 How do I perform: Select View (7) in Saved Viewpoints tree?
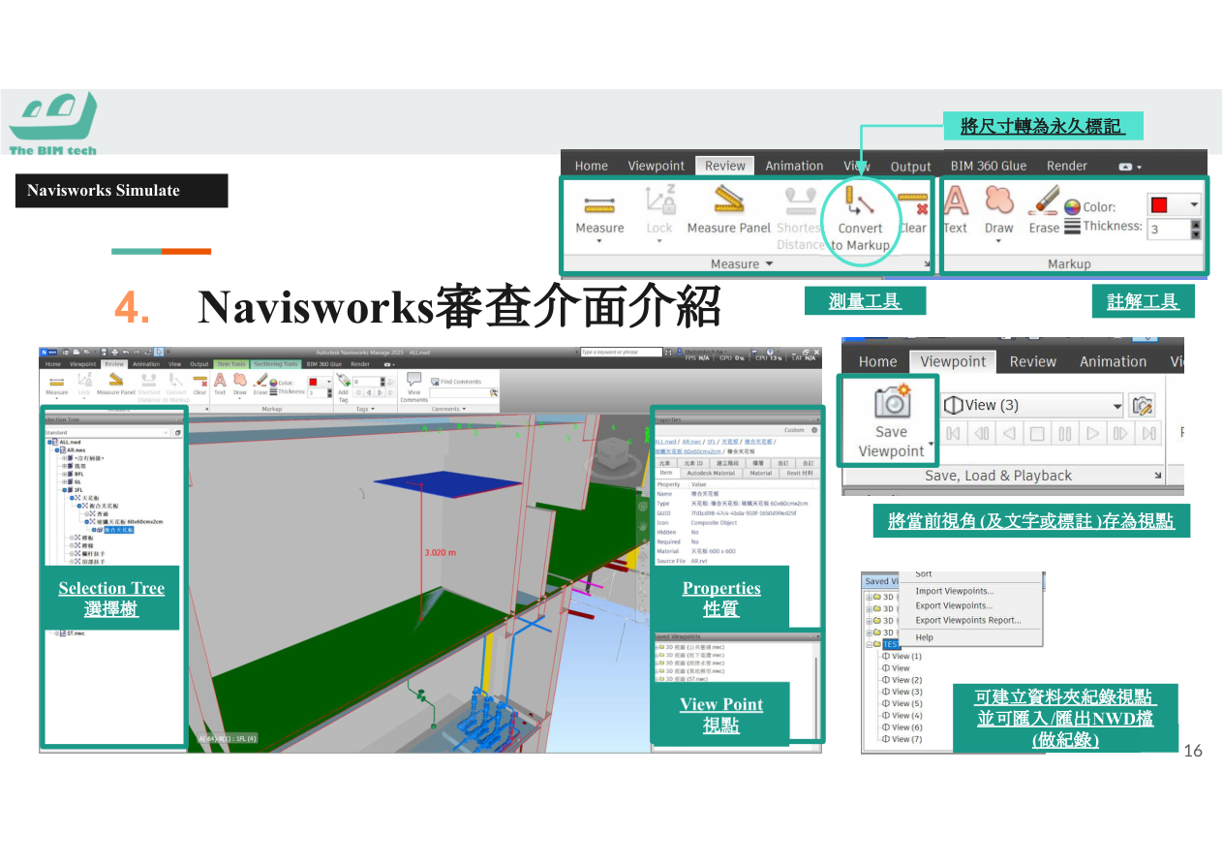904,739
